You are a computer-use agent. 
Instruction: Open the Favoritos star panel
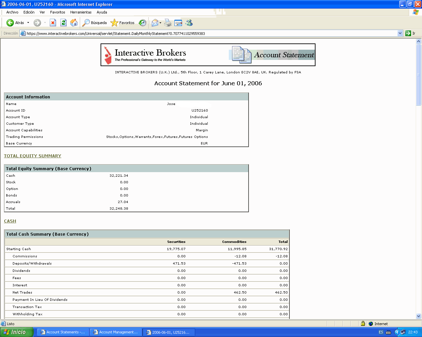point(123,23)
